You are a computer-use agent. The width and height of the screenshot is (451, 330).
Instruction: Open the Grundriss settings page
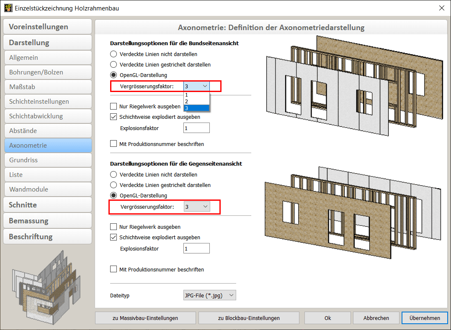(48, 160)
